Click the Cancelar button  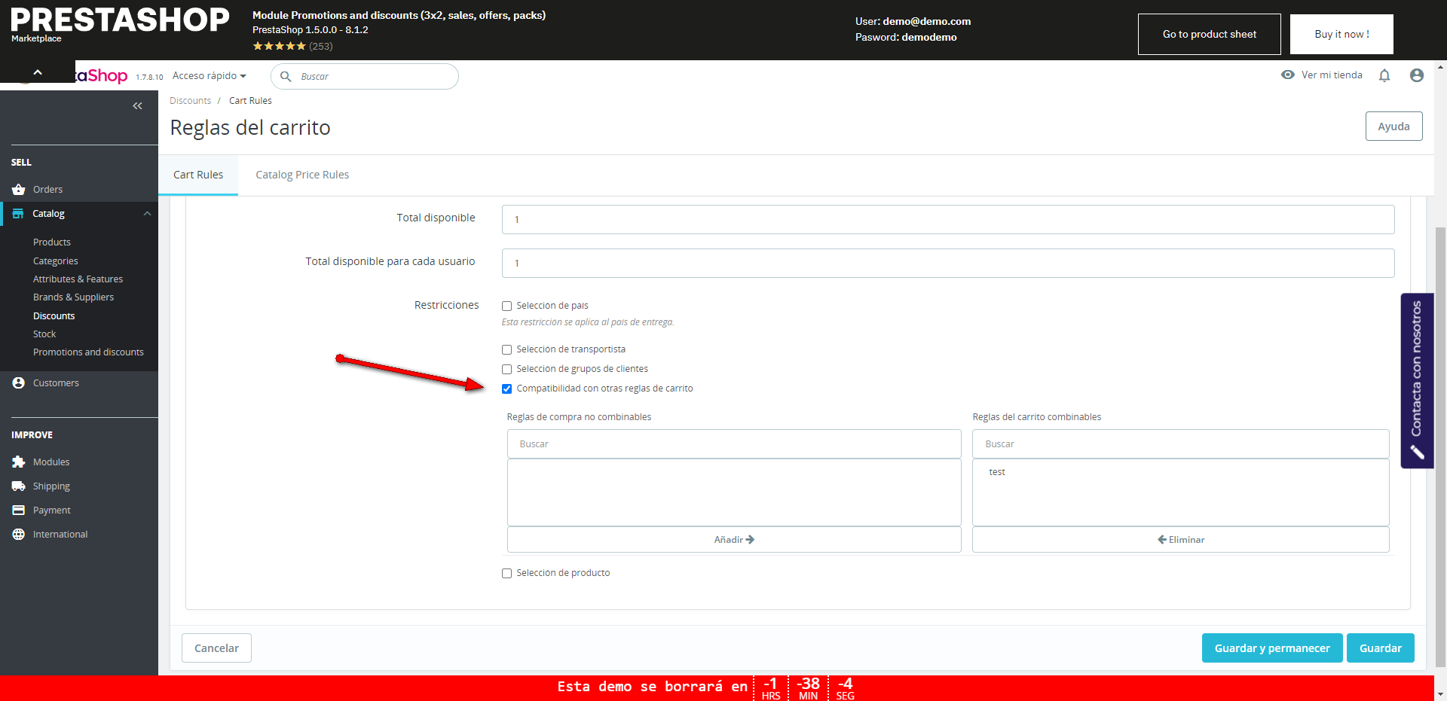coord(216,648)
